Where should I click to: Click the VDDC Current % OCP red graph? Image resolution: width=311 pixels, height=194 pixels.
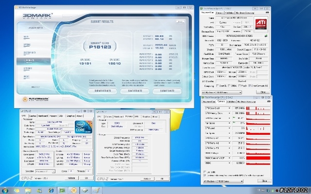pos(258,158)
